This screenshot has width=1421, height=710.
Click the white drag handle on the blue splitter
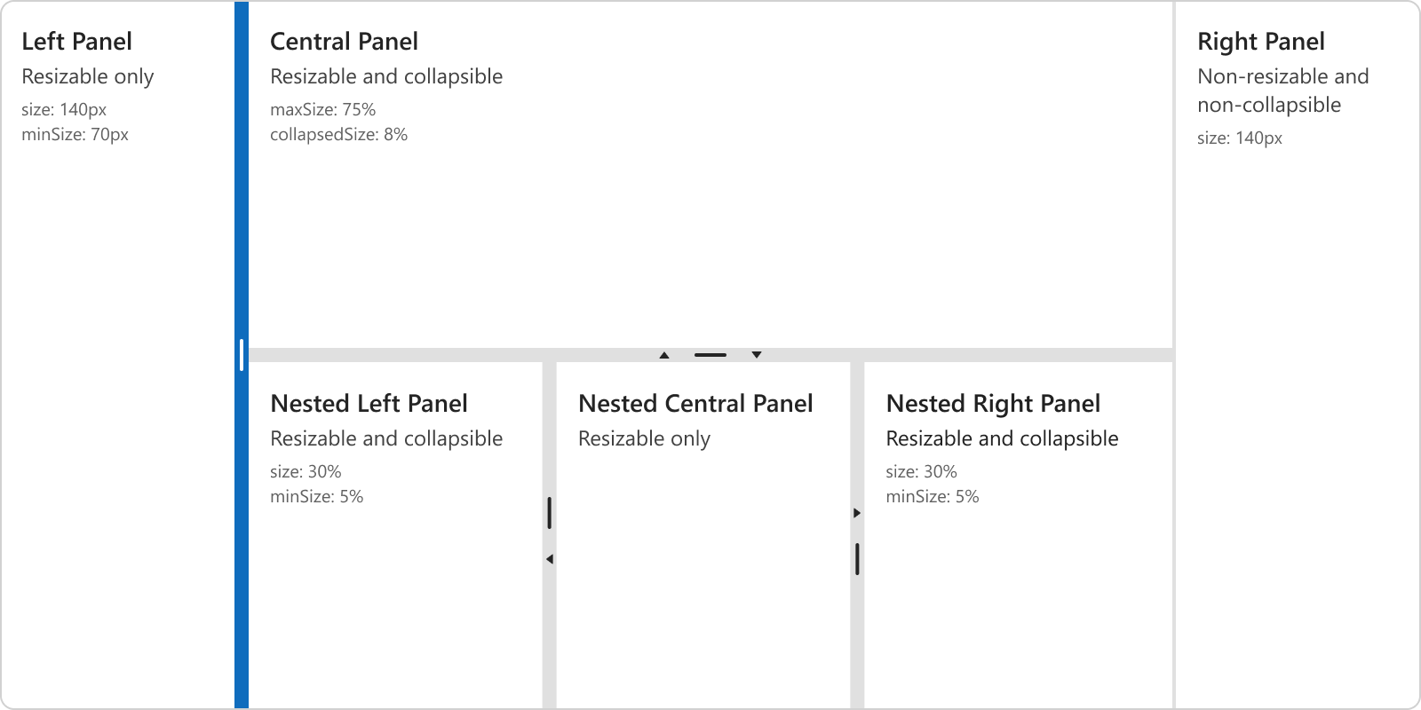(x=242, y=354)
